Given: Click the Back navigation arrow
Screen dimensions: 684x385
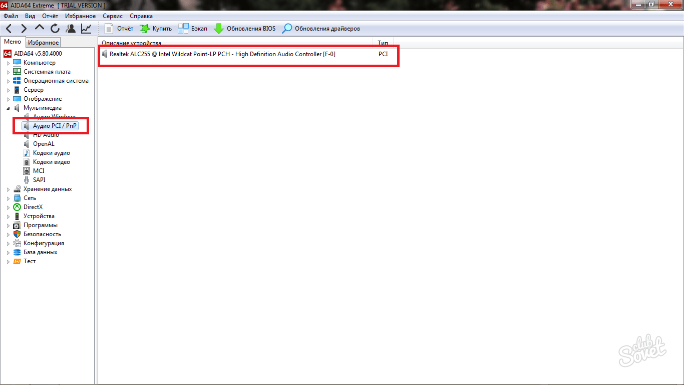Looking at the screenshot, I should click(9, 29).
